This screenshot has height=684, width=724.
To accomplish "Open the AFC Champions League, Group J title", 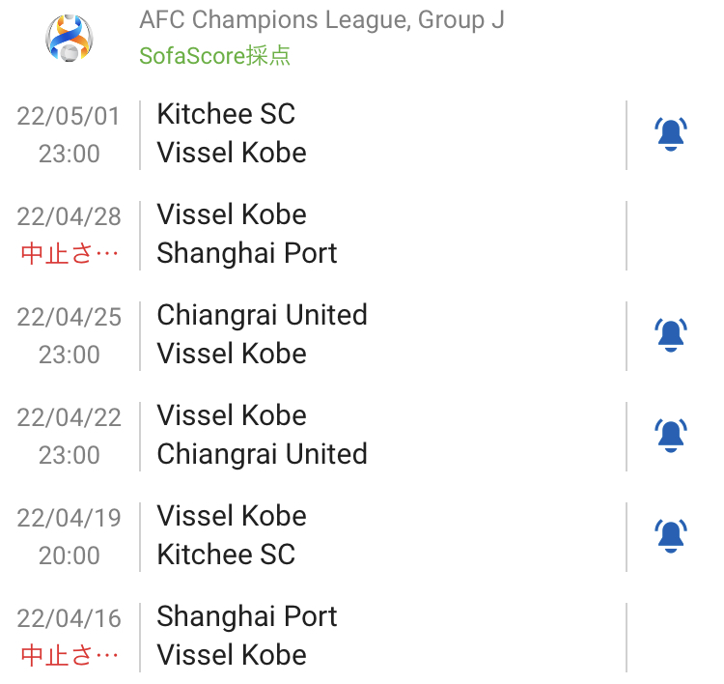I will coord(321,20).
